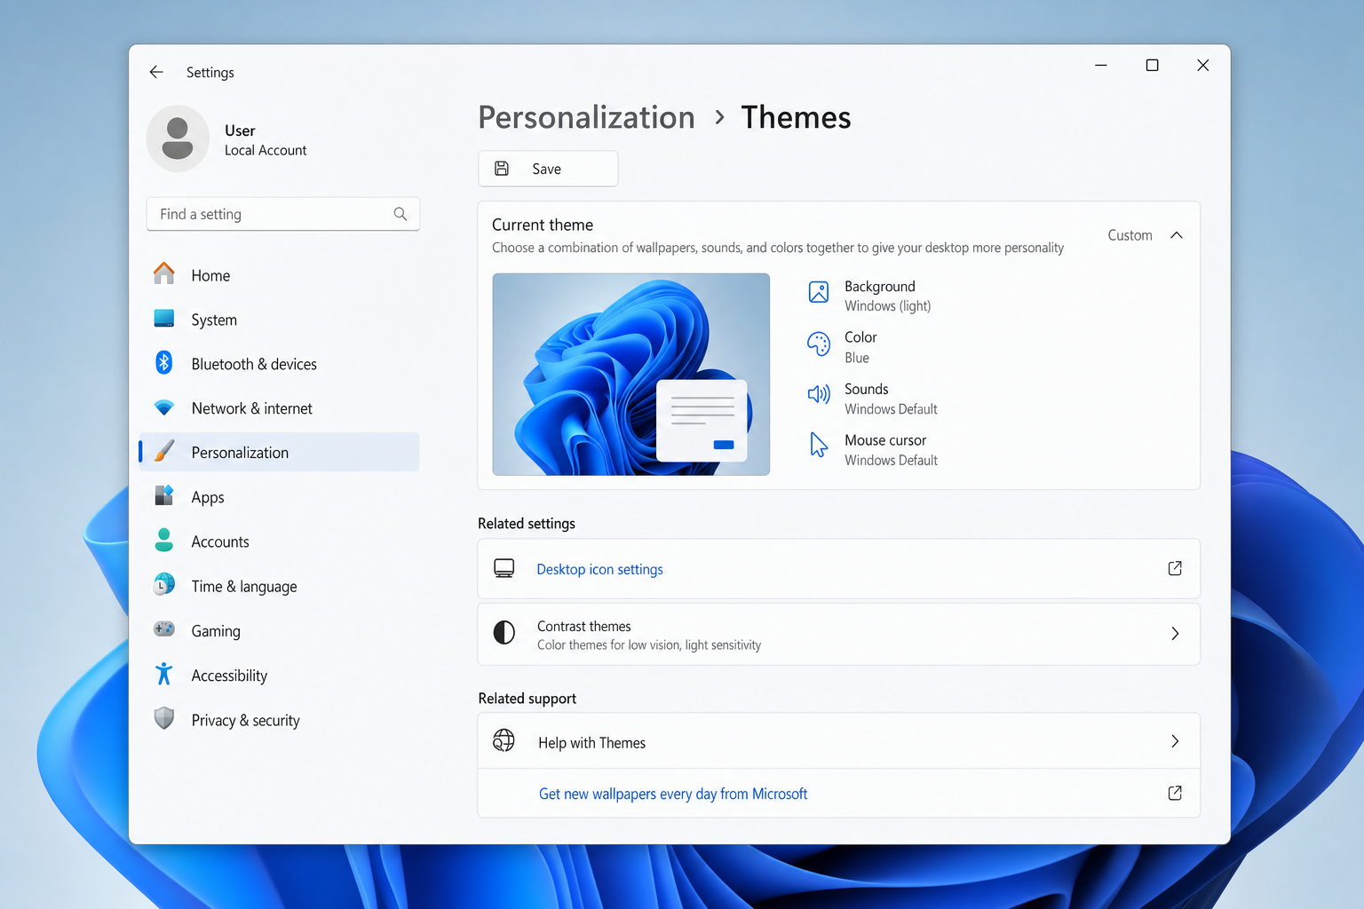Click the Home house icon
This screenshot has height=909, width=1364.
coord(164,273)
